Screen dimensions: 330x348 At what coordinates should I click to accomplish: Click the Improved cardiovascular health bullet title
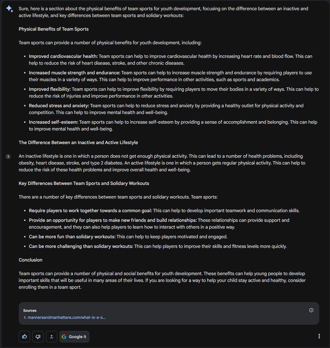click(63, 56)
